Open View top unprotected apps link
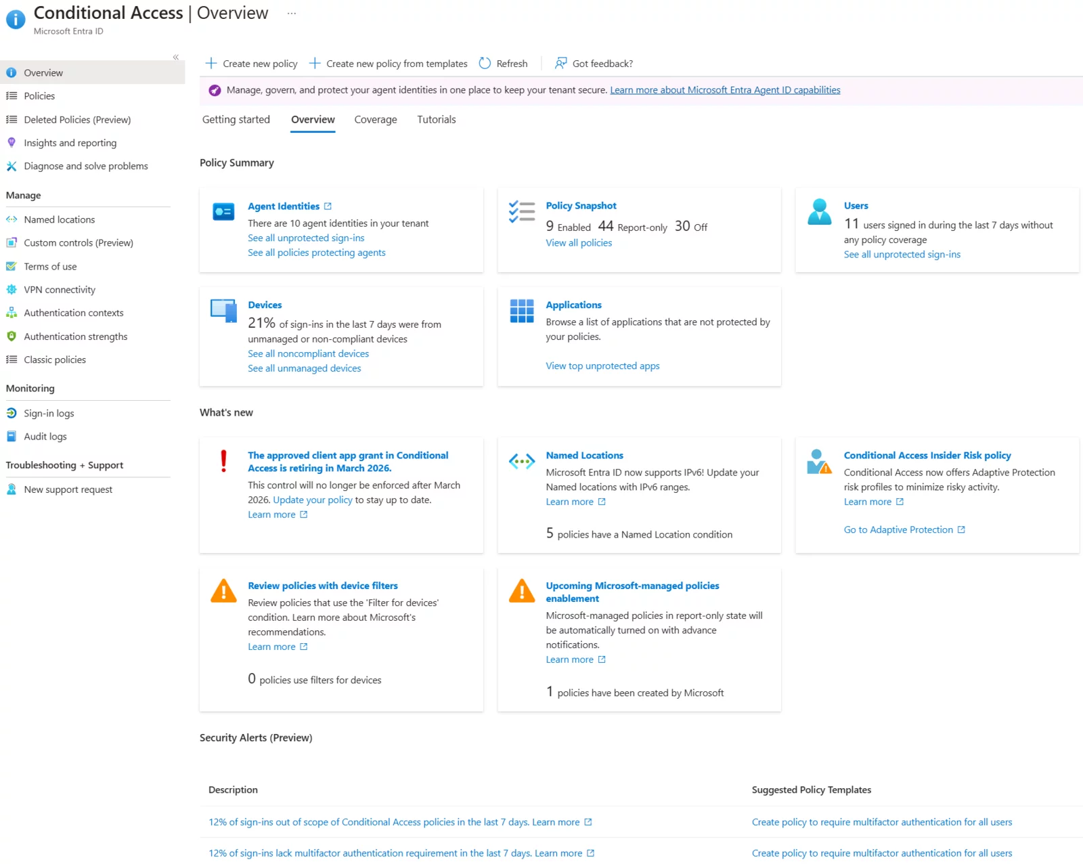 (602, 366)
